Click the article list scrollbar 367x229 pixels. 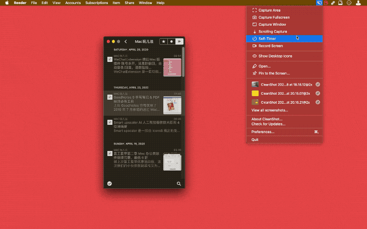pos(183,62)
